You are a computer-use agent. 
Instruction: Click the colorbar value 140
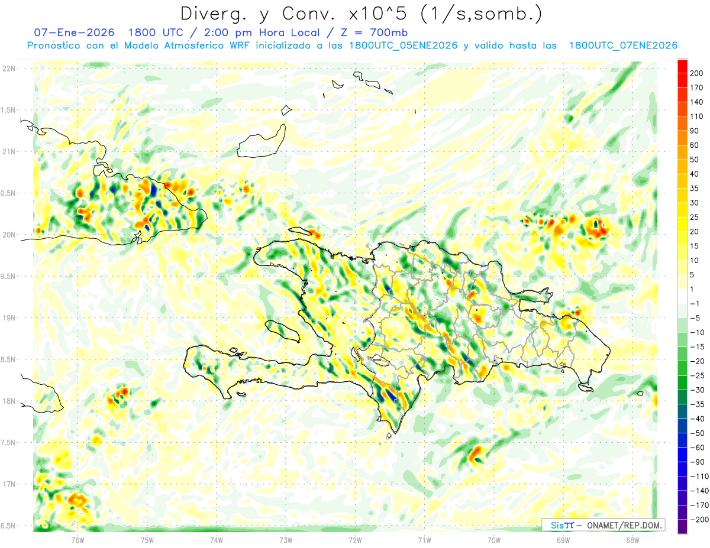pyautogui.click(x=696, y=102)
